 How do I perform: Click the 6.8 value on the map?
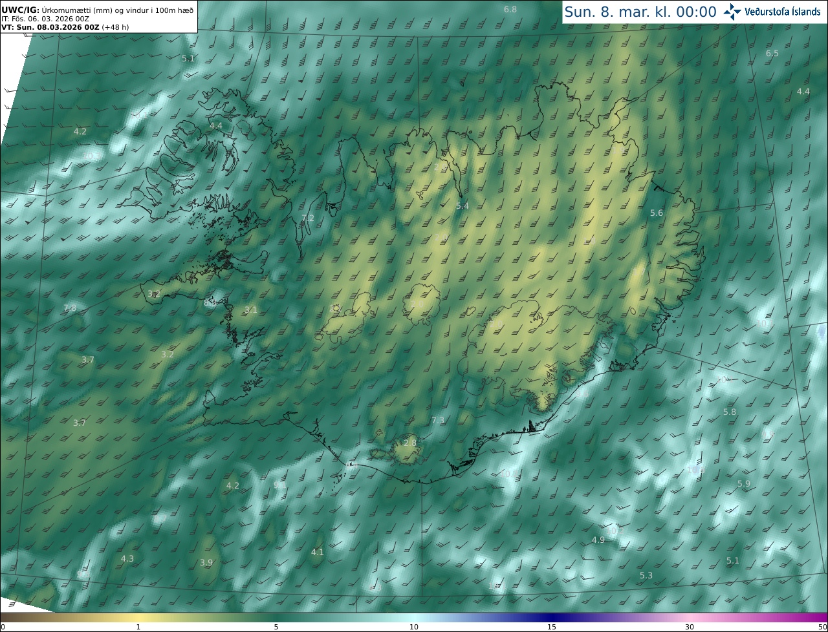(510, 10)
